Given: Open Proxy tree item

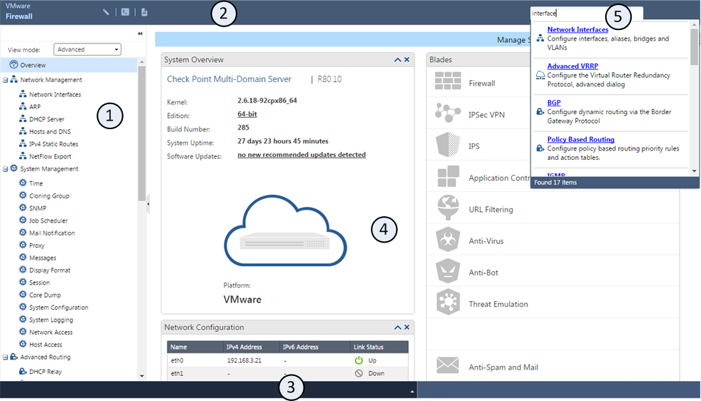Looking at the screenshot, I should (36, 245).
